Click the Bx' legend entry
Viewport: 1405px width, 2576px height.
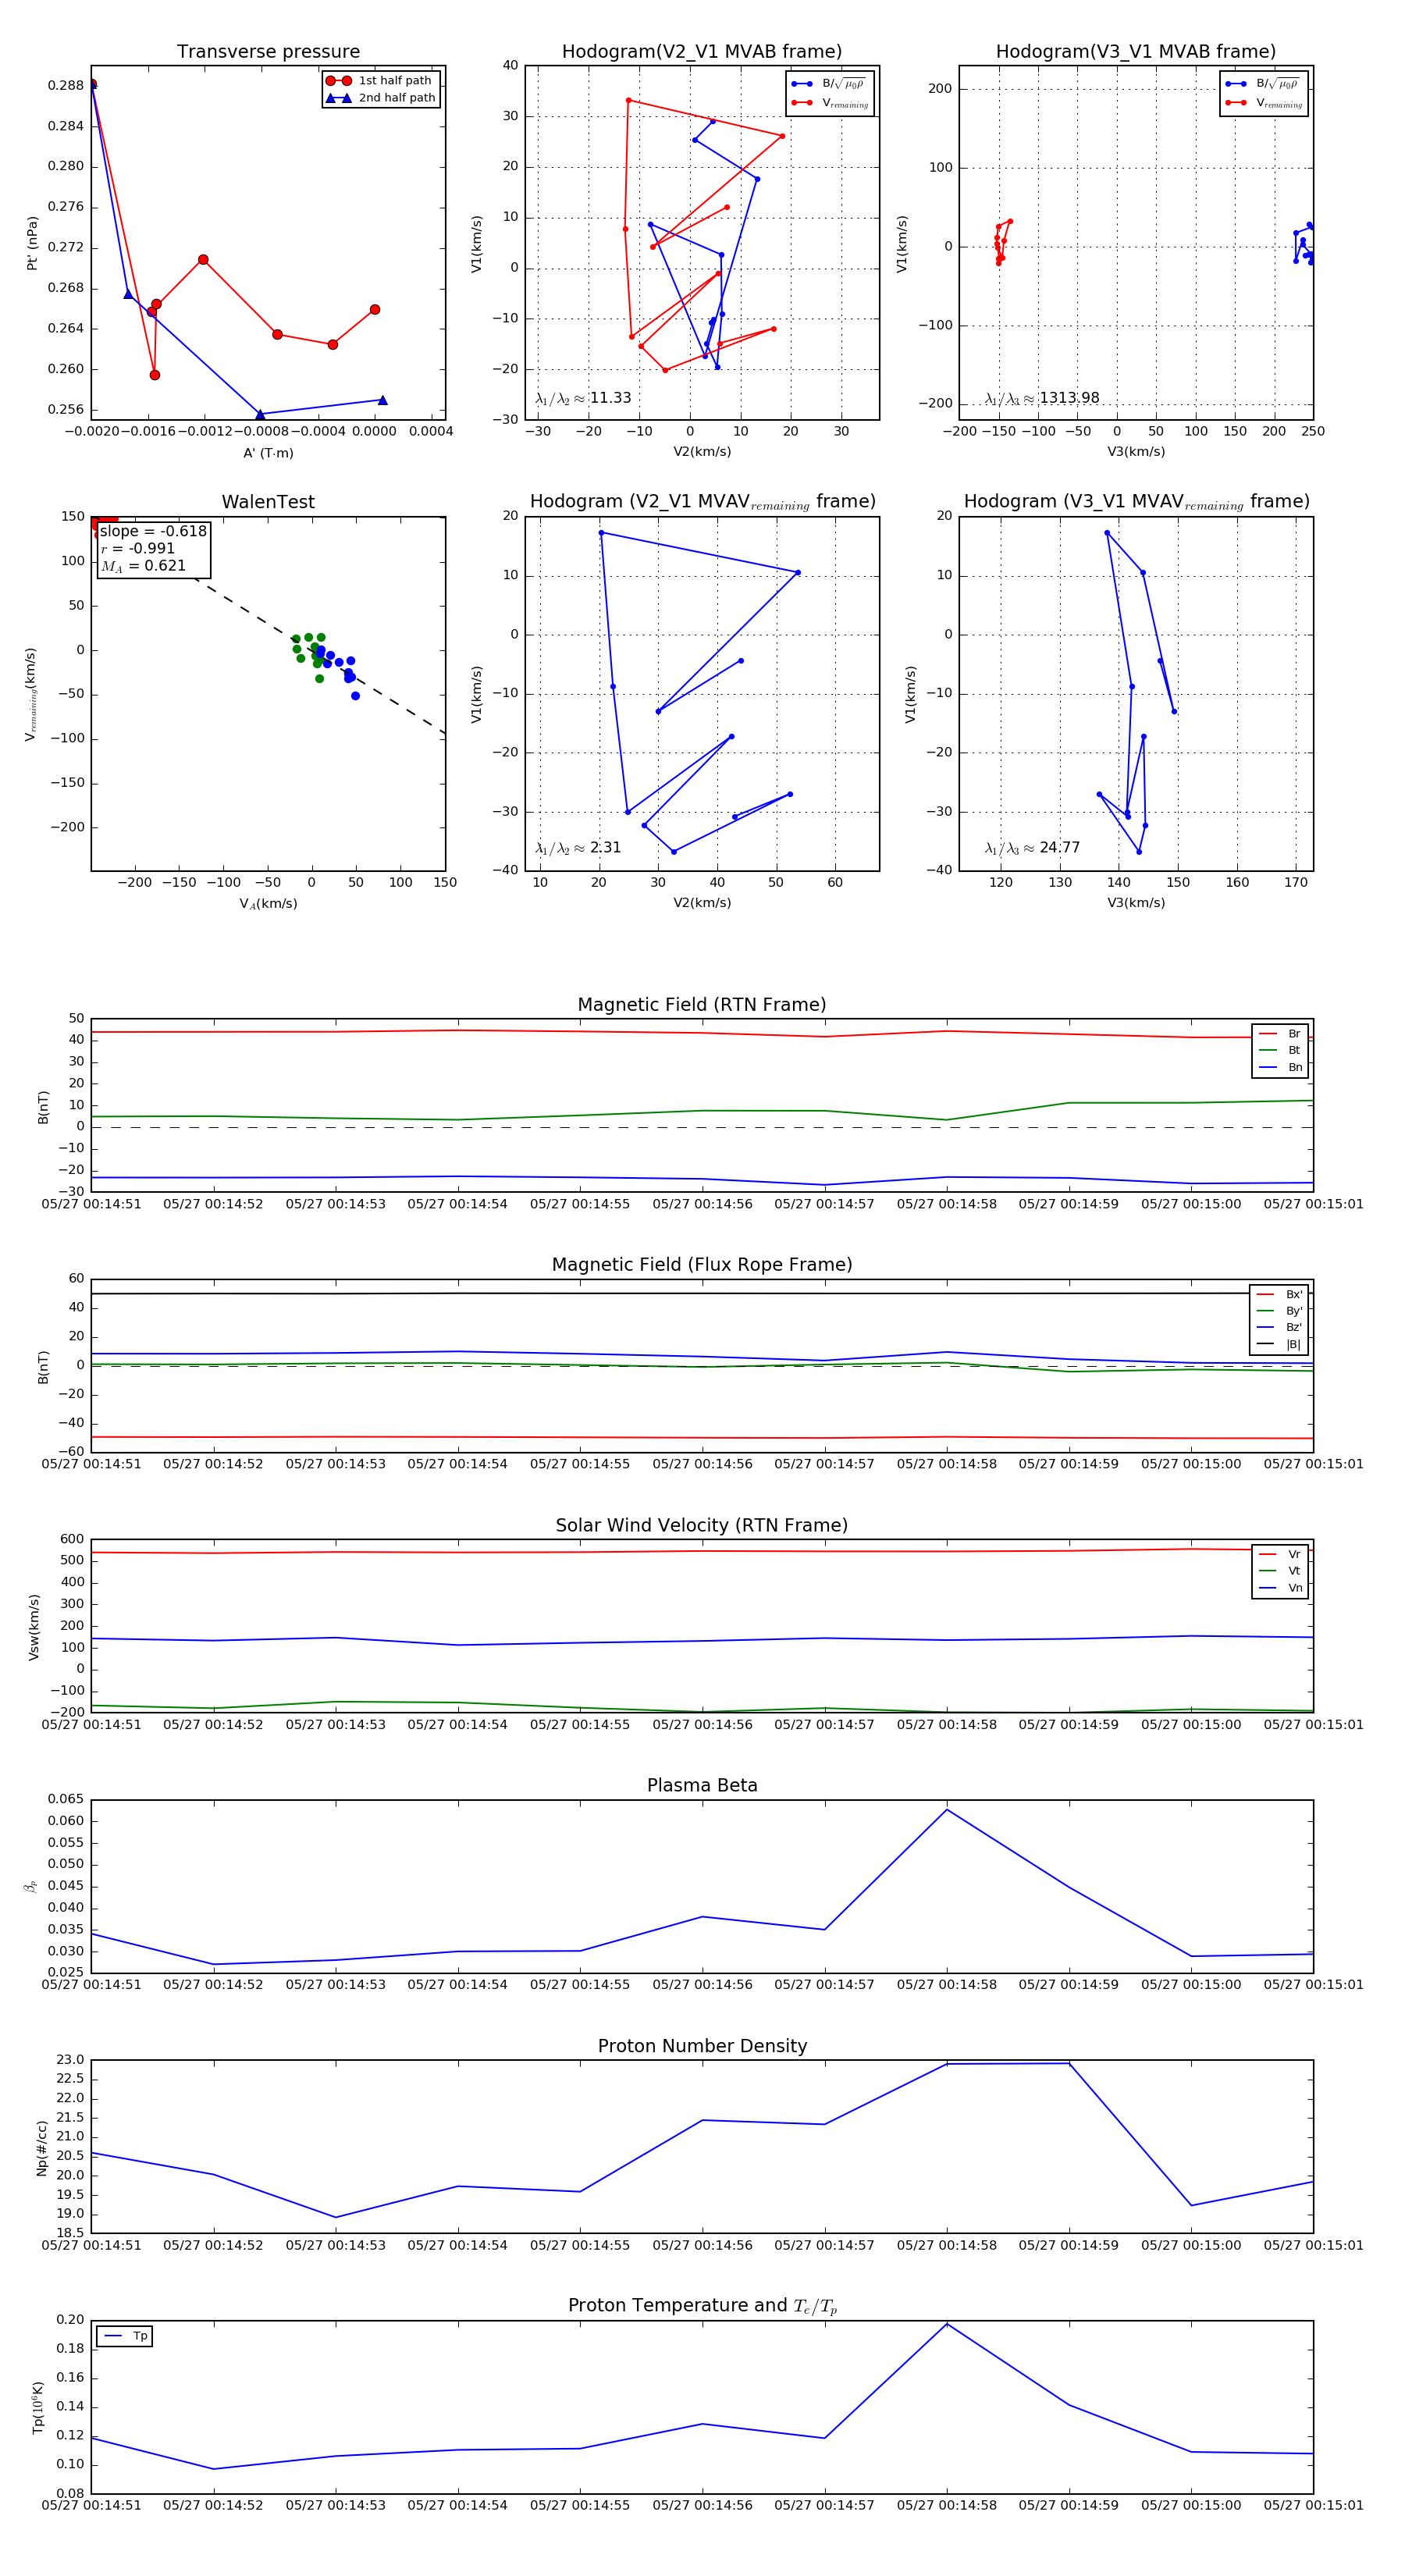(x=1280, y=1294)
